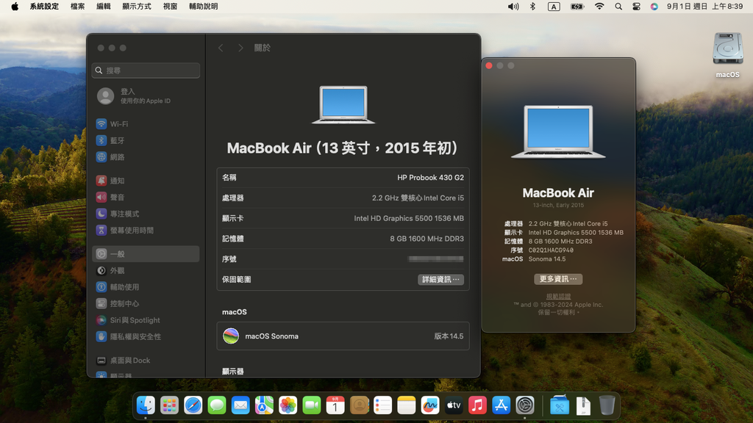The image size is (753, 423).
Task: Open the utilities folder in the Dock
Action: [560, 405]
